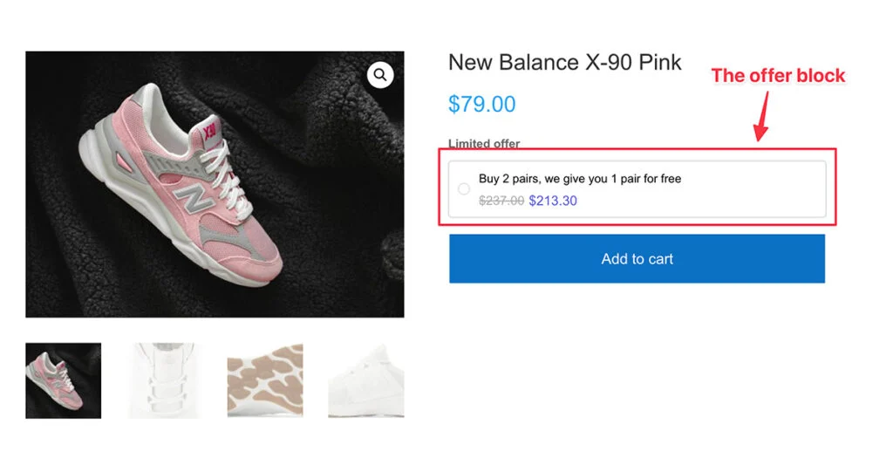893x458 pixels.
Task: Click the discounted $213.30 price
Action: tap(553, 201)
